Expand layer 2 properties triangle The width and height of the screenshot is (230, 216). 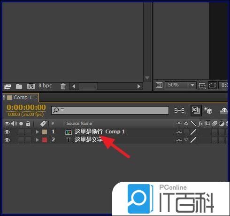(x=37, y=139)
